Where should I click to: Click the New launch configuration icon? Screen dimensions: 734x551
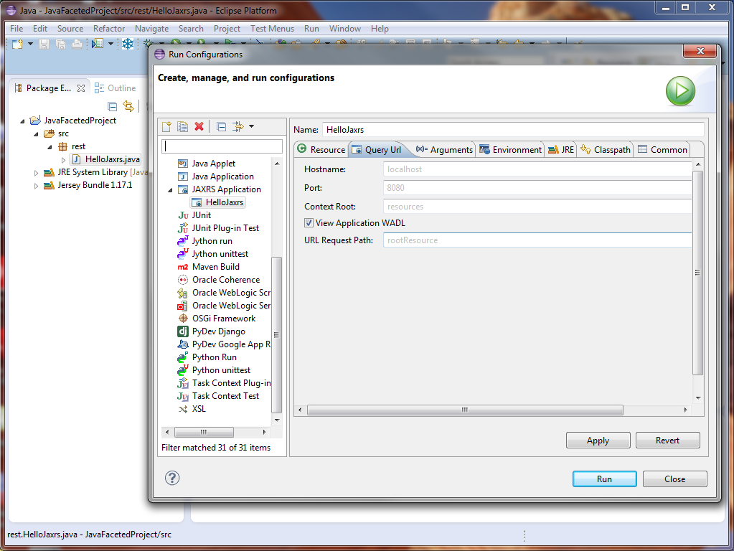[166, 126]
